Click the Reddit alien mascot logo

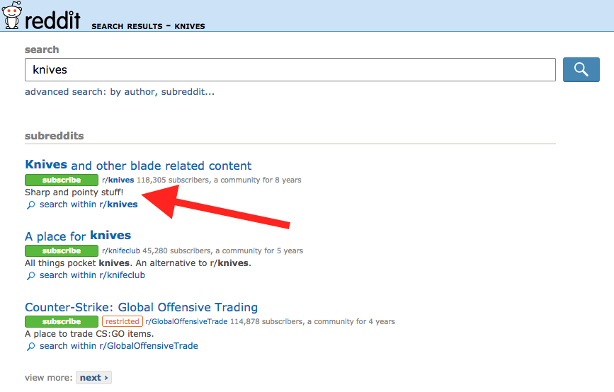(x=11, y=15)
